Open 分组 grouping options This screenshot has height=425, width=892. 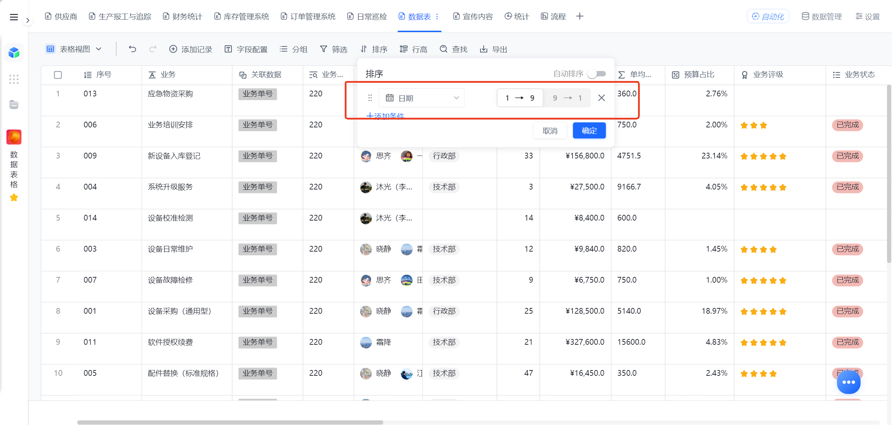pyautogui.click(x=293, y=49)
